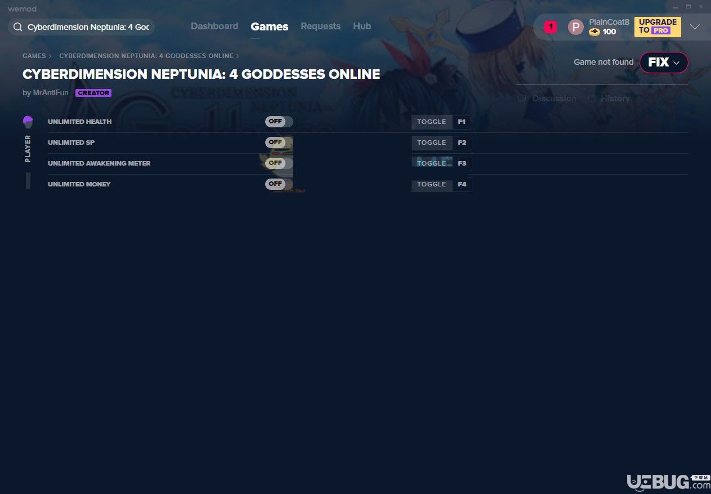Click the F1 hotkey key box
Screen dimensions: 711x494
click(462, 122)
